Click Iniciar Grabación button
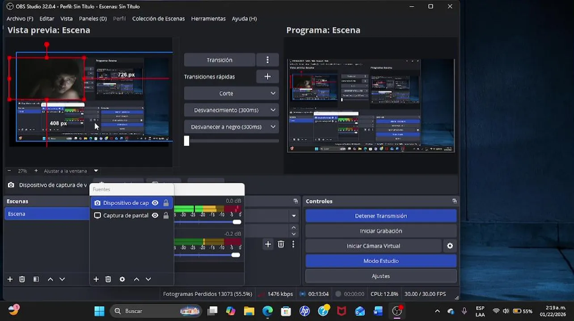574x321 pixels. (x=381, y=231)
